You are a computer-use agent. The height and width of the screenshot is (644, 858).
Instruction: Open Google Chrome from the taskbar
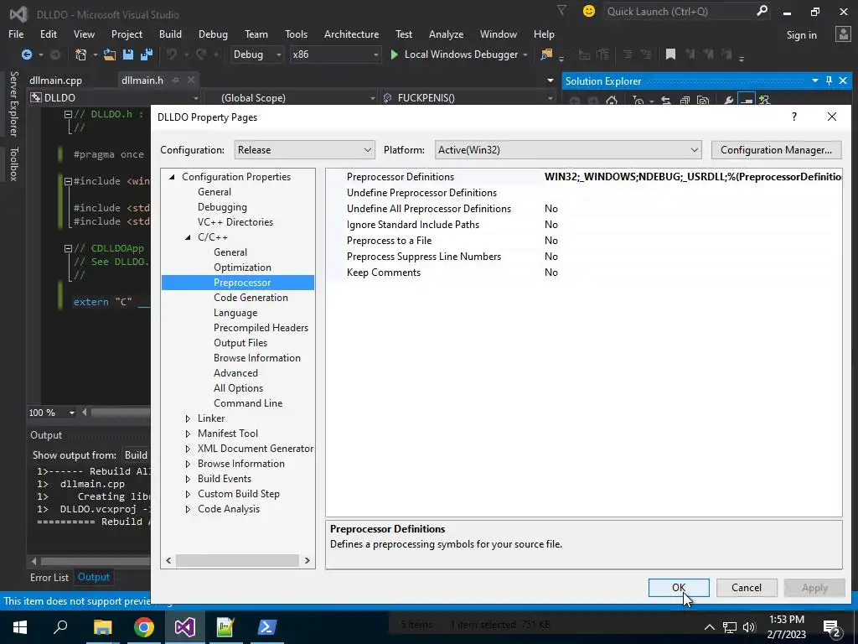(x=144, y=627)
